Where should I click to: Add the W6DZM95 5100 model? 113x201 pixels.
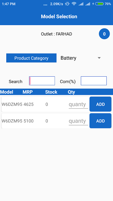100,121
